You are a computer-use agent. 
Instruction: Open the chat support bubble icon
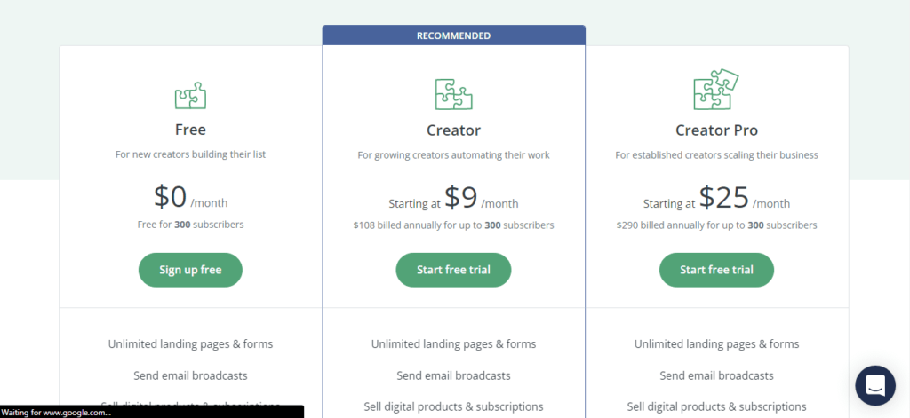coord(875,385)
